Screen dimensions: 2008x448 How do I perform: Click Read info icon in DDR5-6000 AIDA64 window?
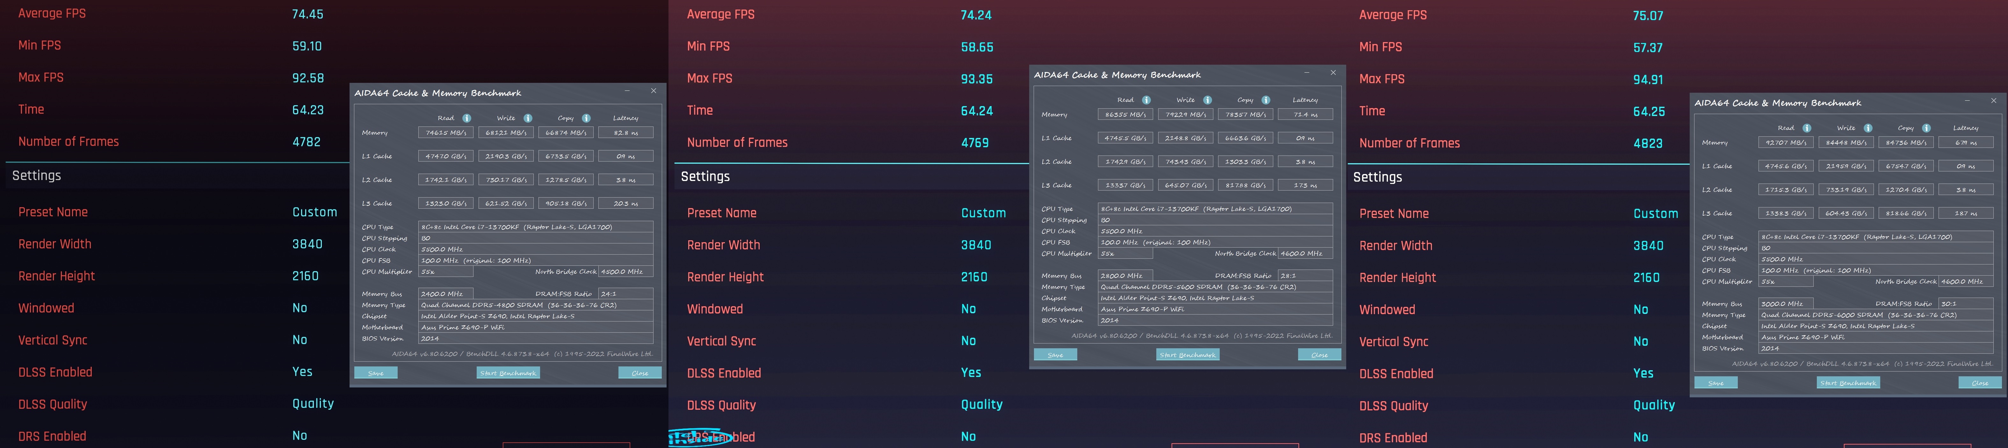[x=1807, y=128]
